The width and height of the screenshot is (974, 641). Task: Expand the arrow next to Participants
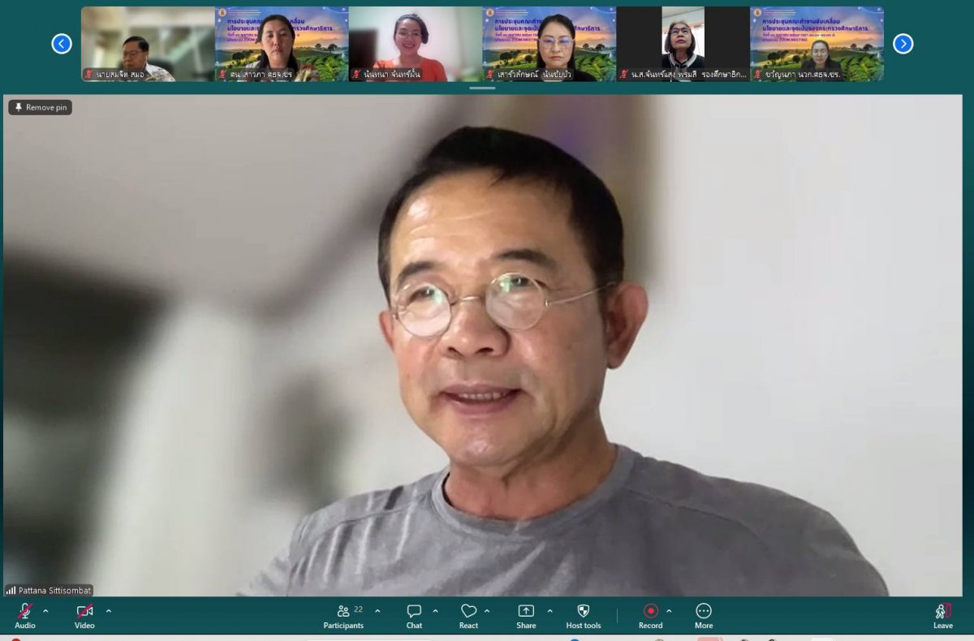377,611
